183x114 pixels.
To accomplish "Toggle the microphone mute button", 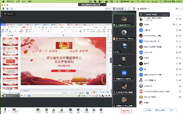I will point(5,110).
